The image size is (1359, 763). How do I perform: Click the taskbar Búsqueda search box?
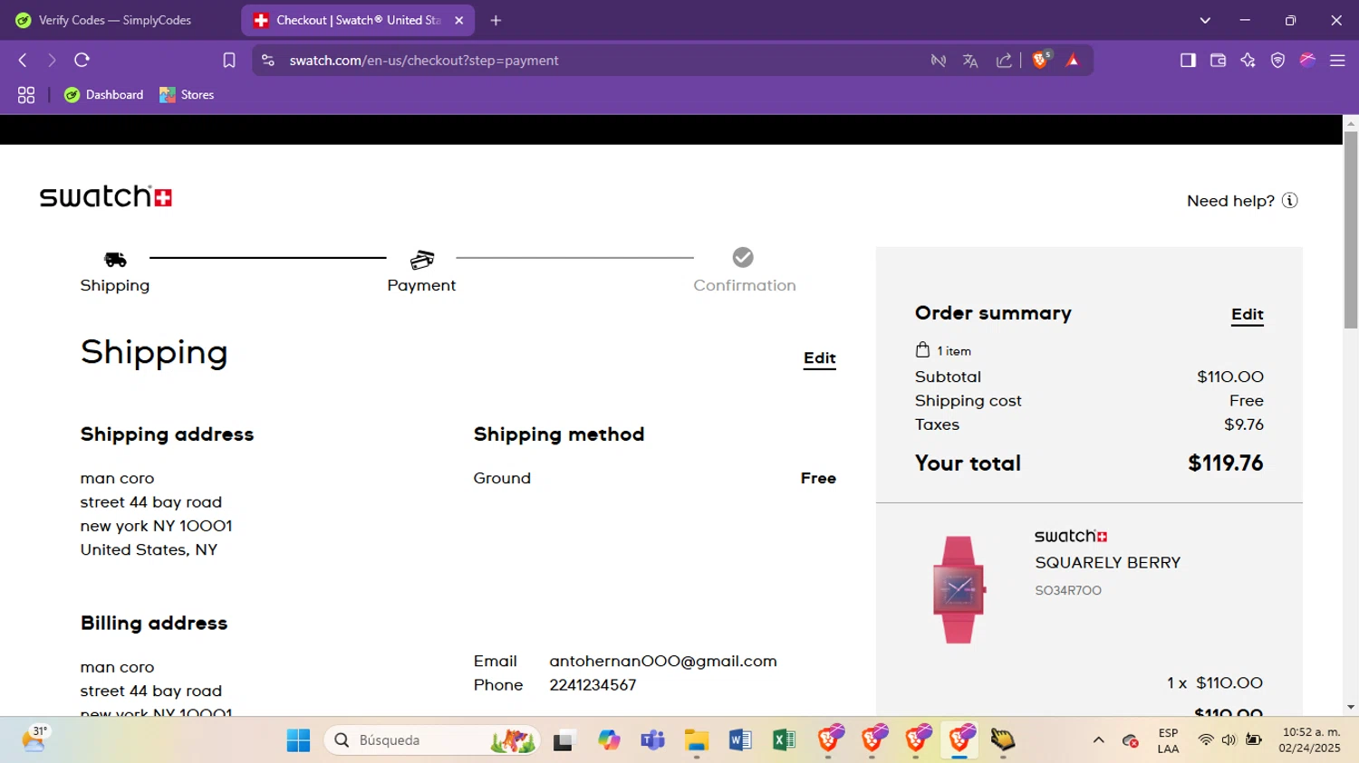431,740
